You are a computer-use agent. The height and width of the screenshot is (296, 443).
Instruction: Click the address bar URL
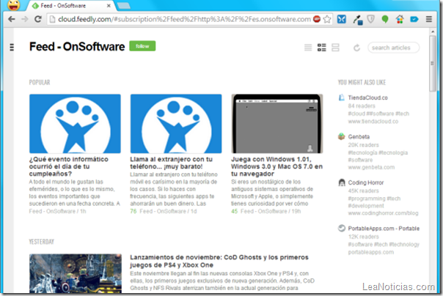pos(184,19)
